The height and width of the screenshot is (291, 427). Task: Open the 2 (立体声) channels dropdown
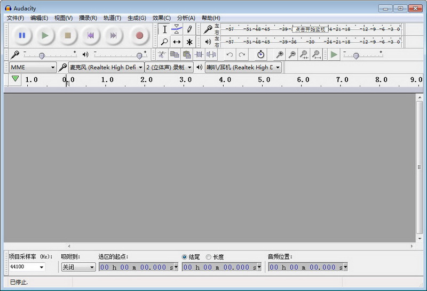tap(169, 67)
